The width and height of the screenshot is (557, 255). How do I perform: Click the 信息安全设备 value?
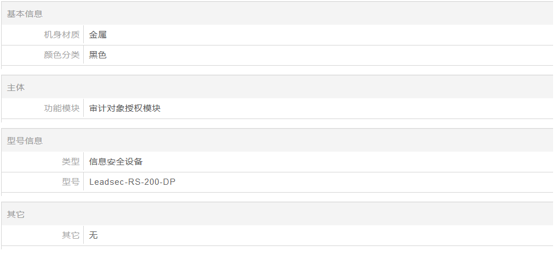coord(116,162)
